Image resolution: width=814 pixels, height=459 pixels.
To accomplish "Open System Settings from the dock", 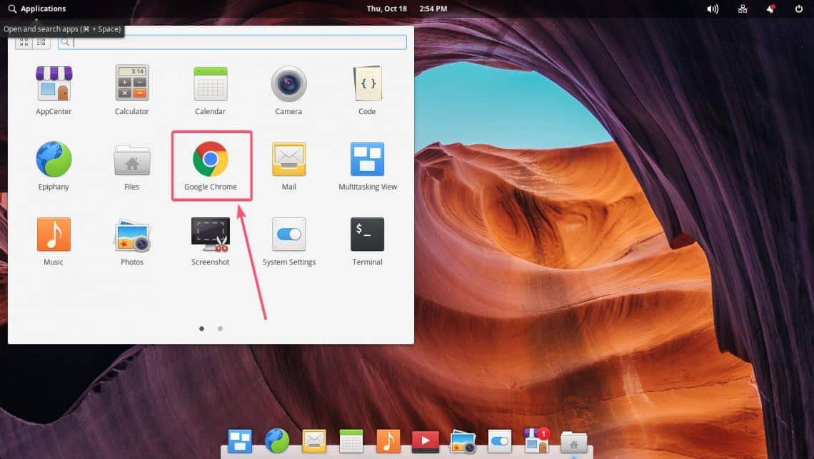I will point(499,441).
